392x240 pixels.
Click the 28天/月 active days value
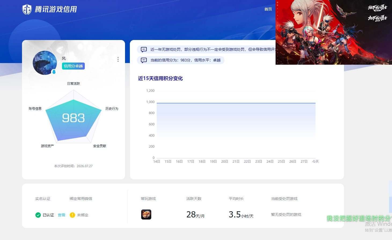[195, 214]
